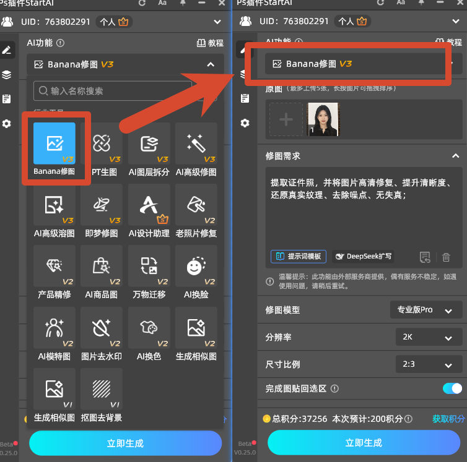This screenshot has width=467, height=462.
Task: Click the 个人 membership badge in right panel
Action: pyautogui.click(x=352, y=21)
